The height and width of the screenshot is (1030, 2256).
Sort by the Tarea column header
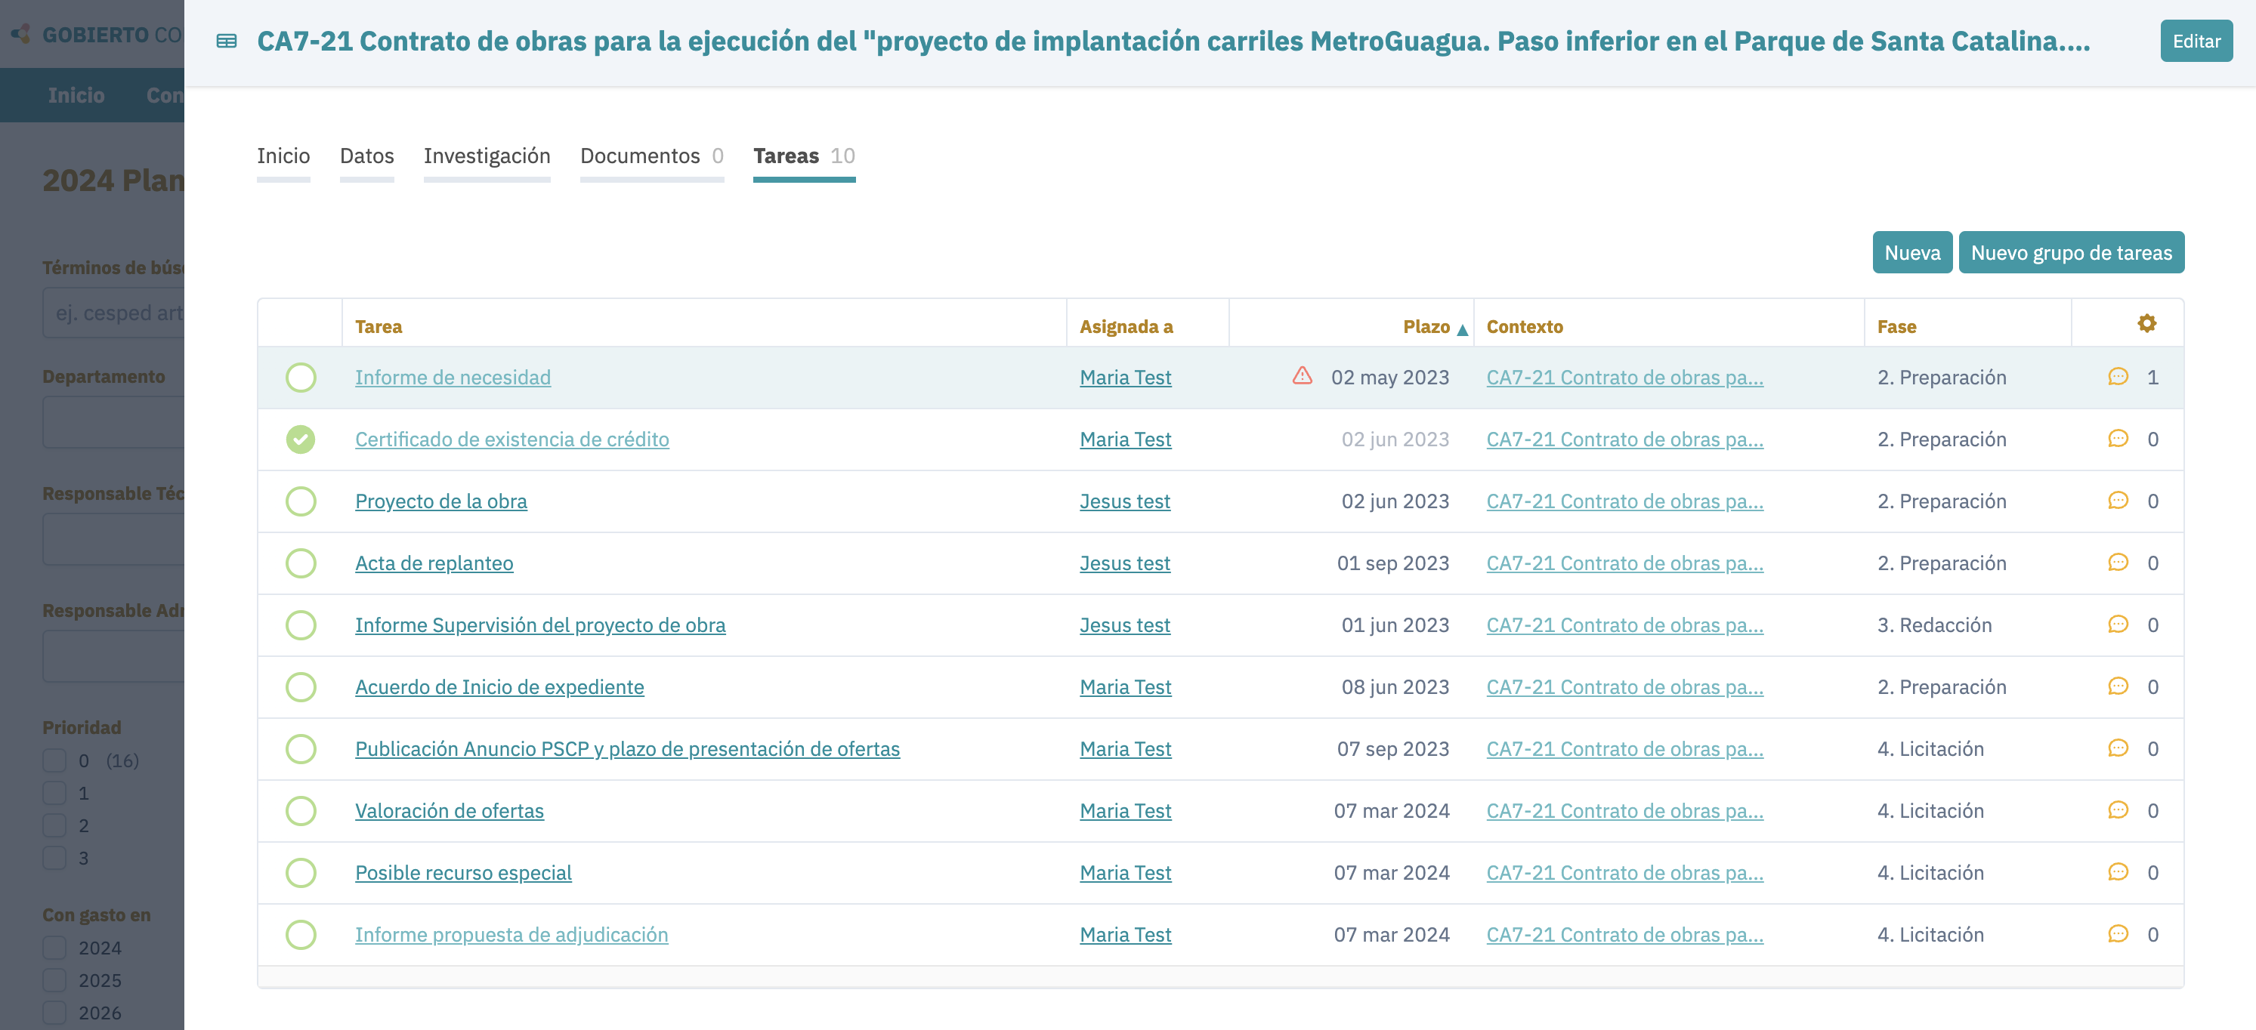pyautogui.click(x=379, y=326)
